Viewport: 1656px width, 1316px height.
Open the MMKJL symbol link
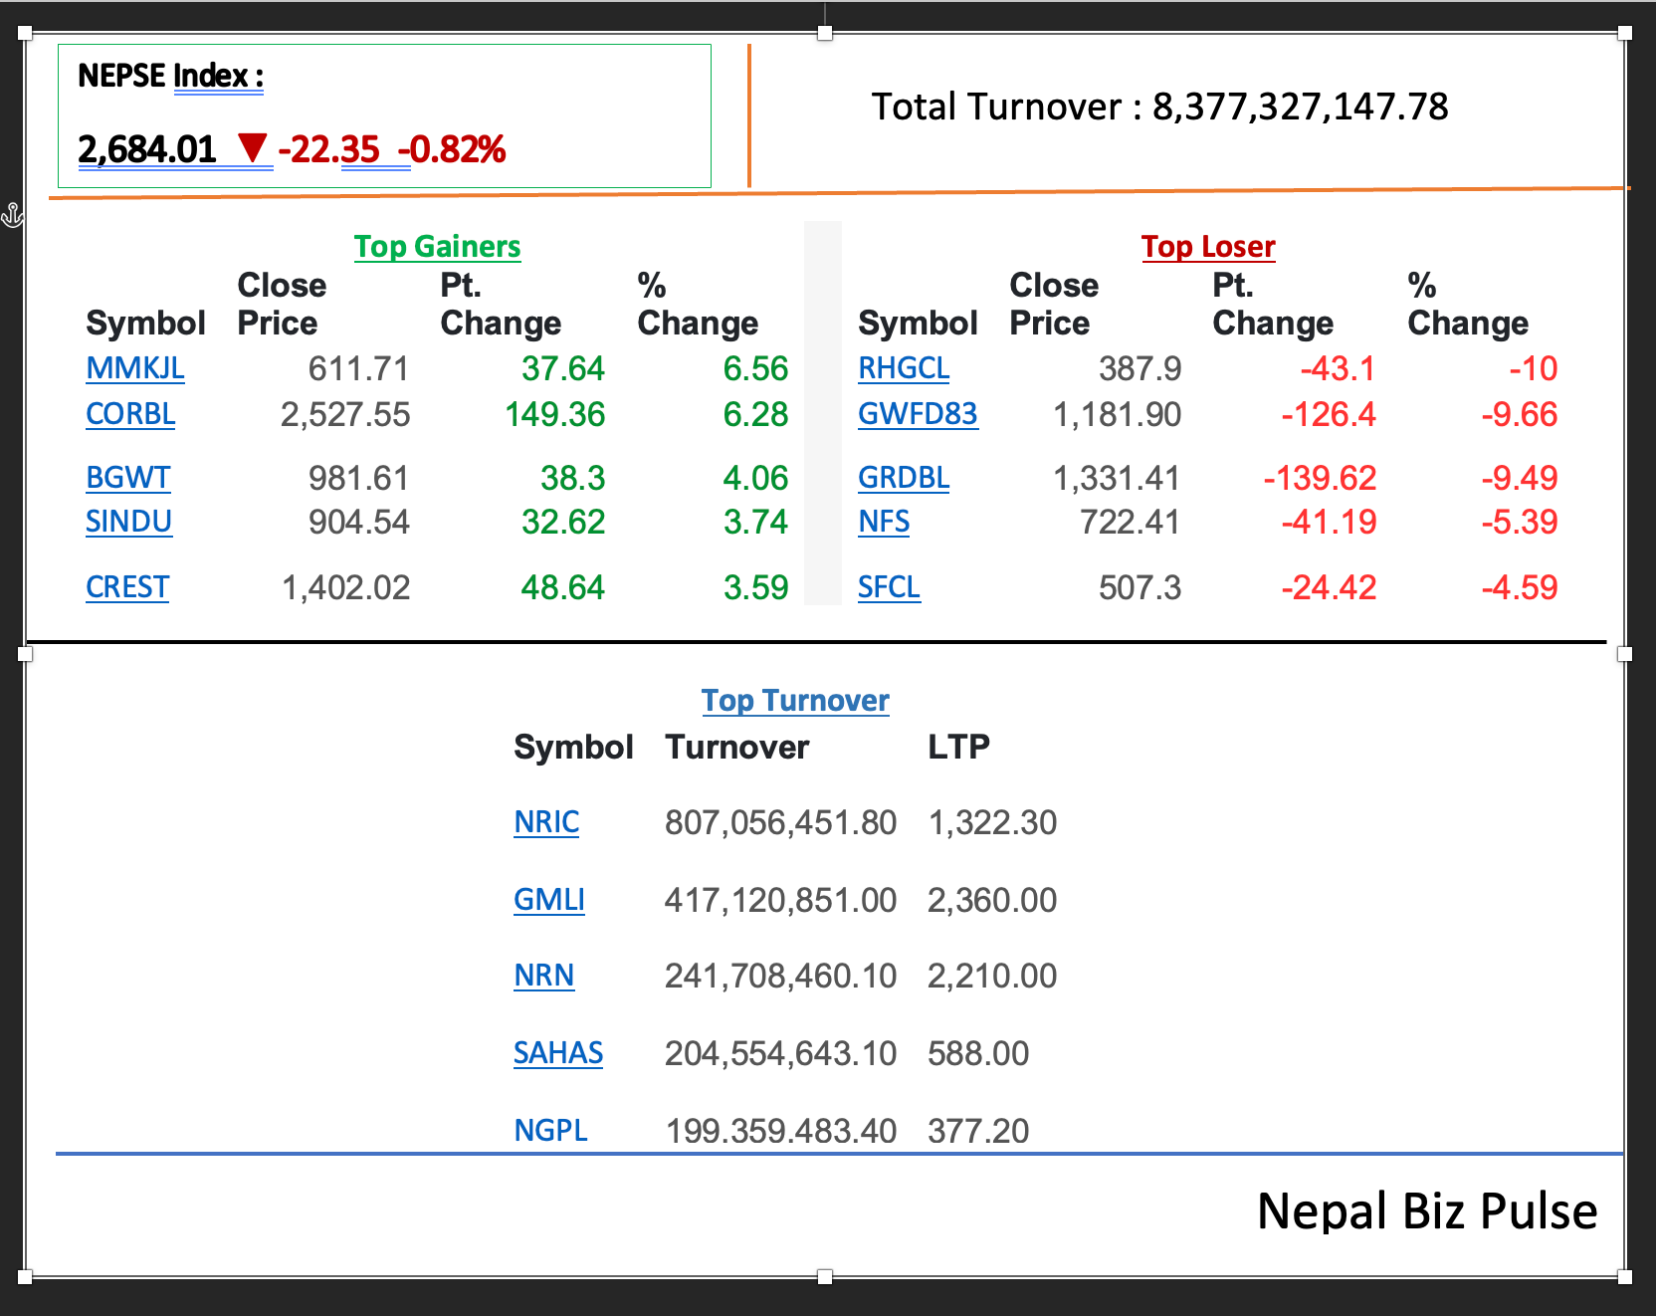pyautogui.click(x=134, y=368)
